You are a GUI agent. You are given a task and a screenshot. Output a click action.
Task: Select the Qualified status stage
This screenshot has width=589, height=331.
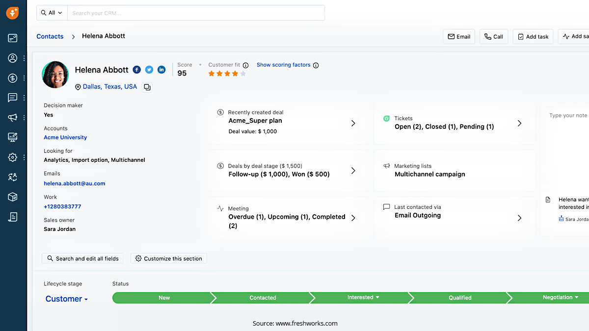[460, 298]
